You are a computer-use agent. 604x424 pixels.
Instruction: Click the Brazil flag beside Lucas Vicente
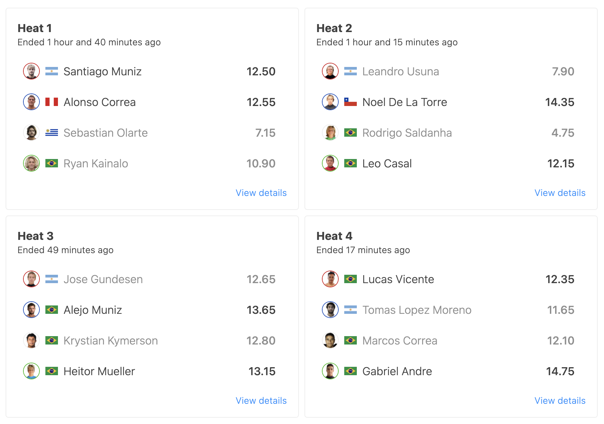[x=351, y=279]
